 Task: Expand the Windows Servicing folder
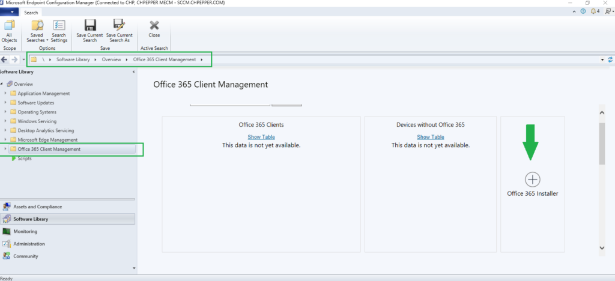[5, 121]
